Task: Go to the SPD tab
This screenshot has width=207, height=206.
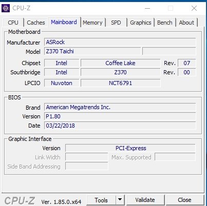Action: tap(116, 23)
